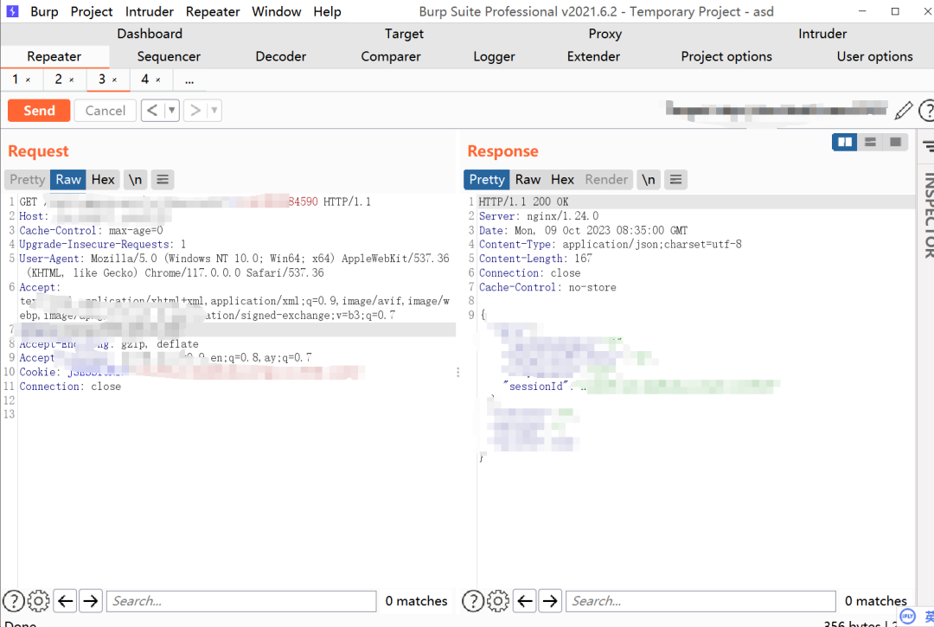Image resolution: width=934 pixels, height=627 pixels.
Task: Open the Window menu
Action: point(277,11)
